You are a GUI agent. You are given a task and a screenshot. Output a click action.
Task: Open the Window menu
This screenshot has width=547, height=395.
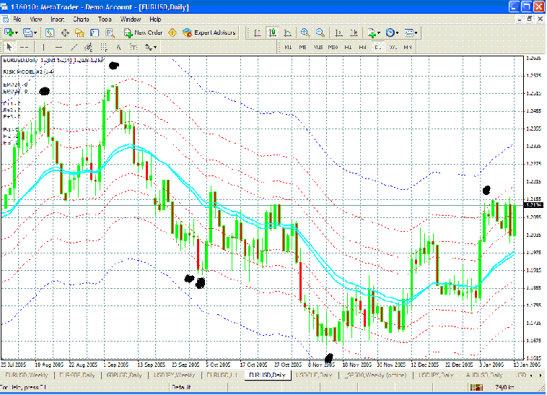pos(130,19)
